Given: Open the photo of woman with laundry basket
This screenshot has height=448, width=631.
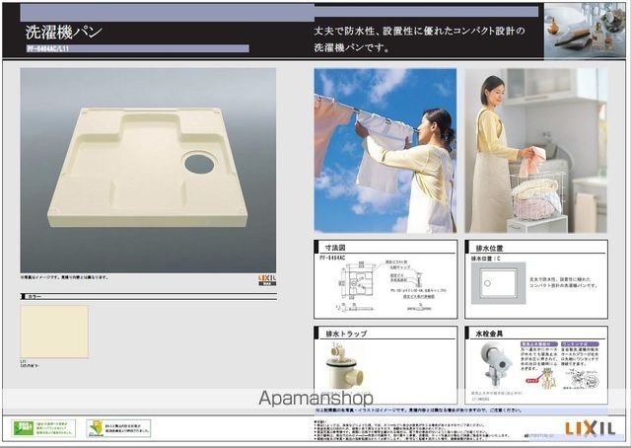Looking at the screenshot, I should [536, 150].
